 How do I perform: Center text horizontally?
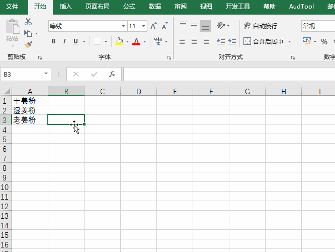[x=194, y=41]
